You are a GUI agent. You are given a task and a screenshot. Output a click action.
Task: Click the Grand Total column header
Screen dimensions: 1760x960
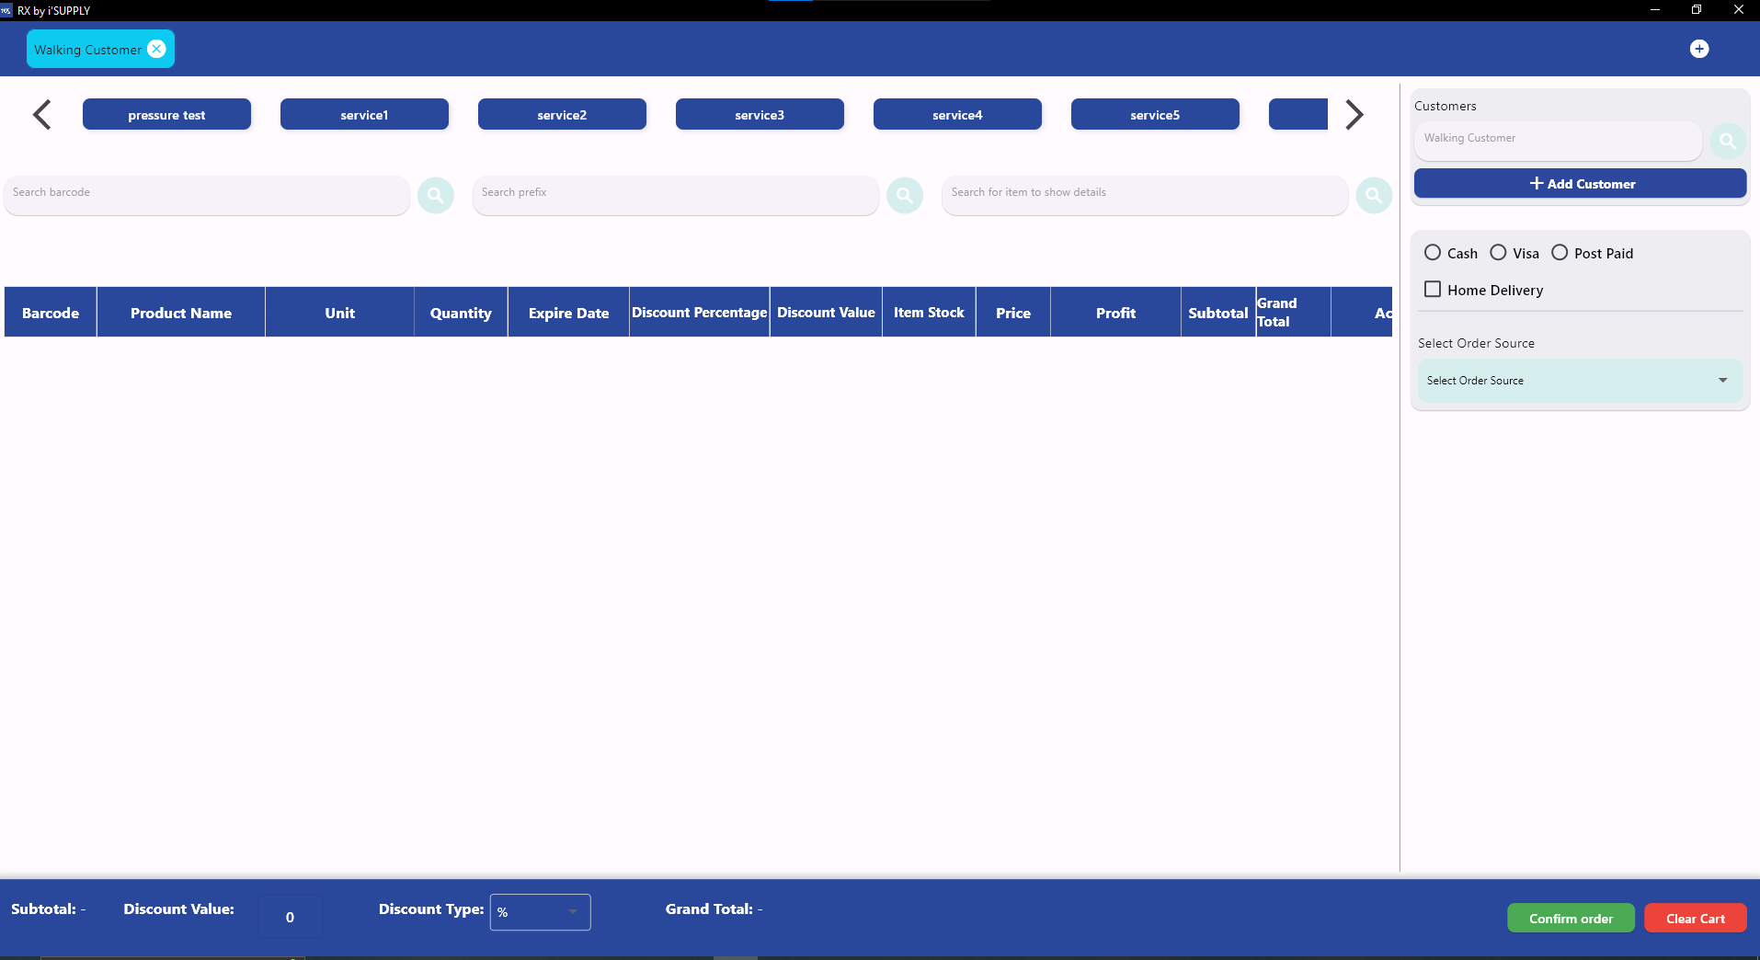click(x=1293, y=313)
